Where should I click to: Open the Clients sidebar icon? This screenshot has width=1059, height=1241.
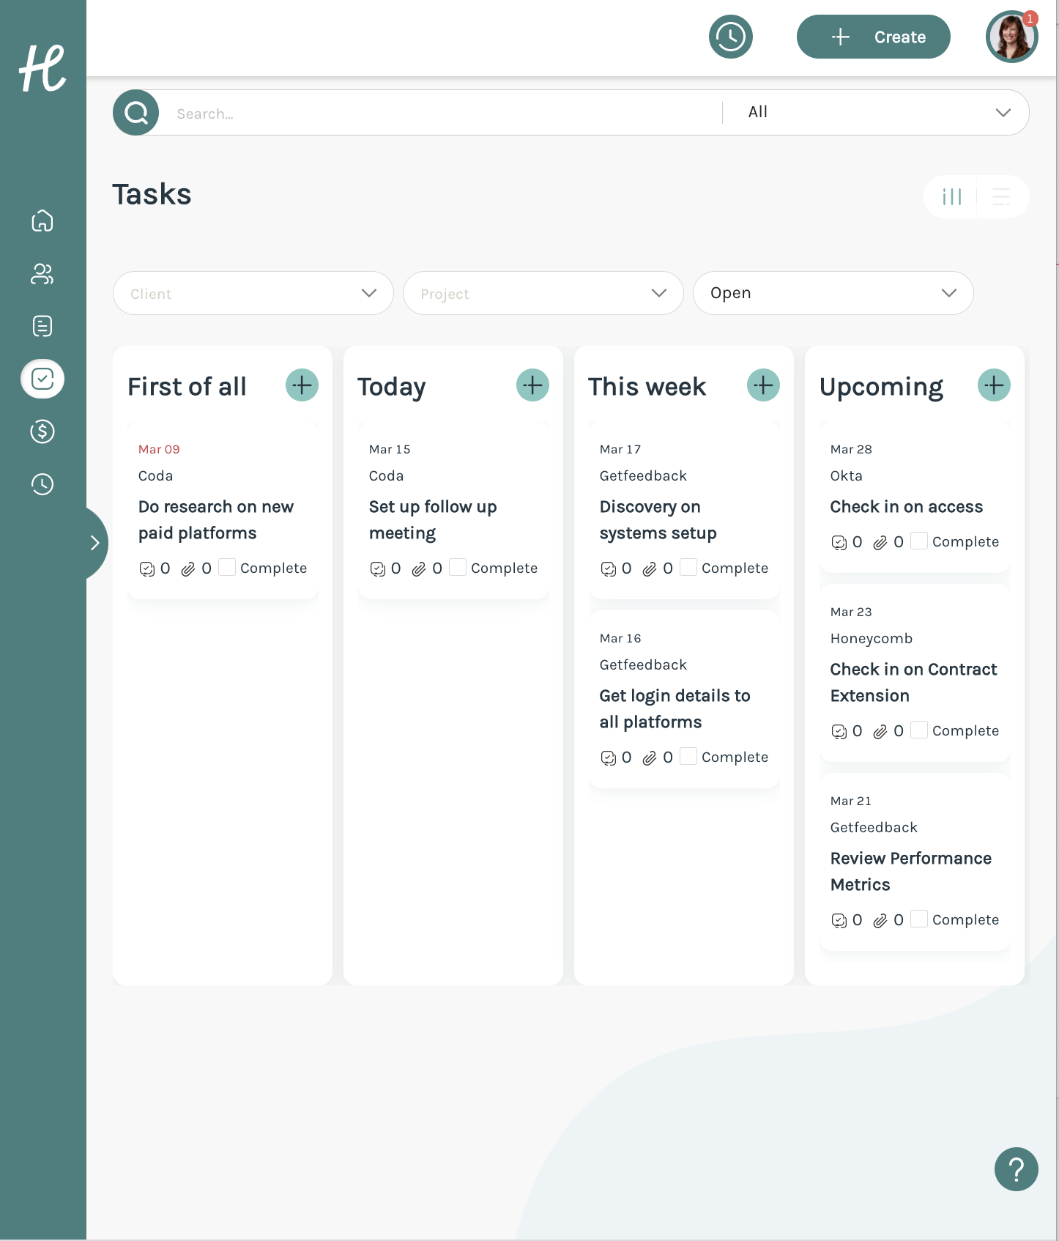(42, 273)
